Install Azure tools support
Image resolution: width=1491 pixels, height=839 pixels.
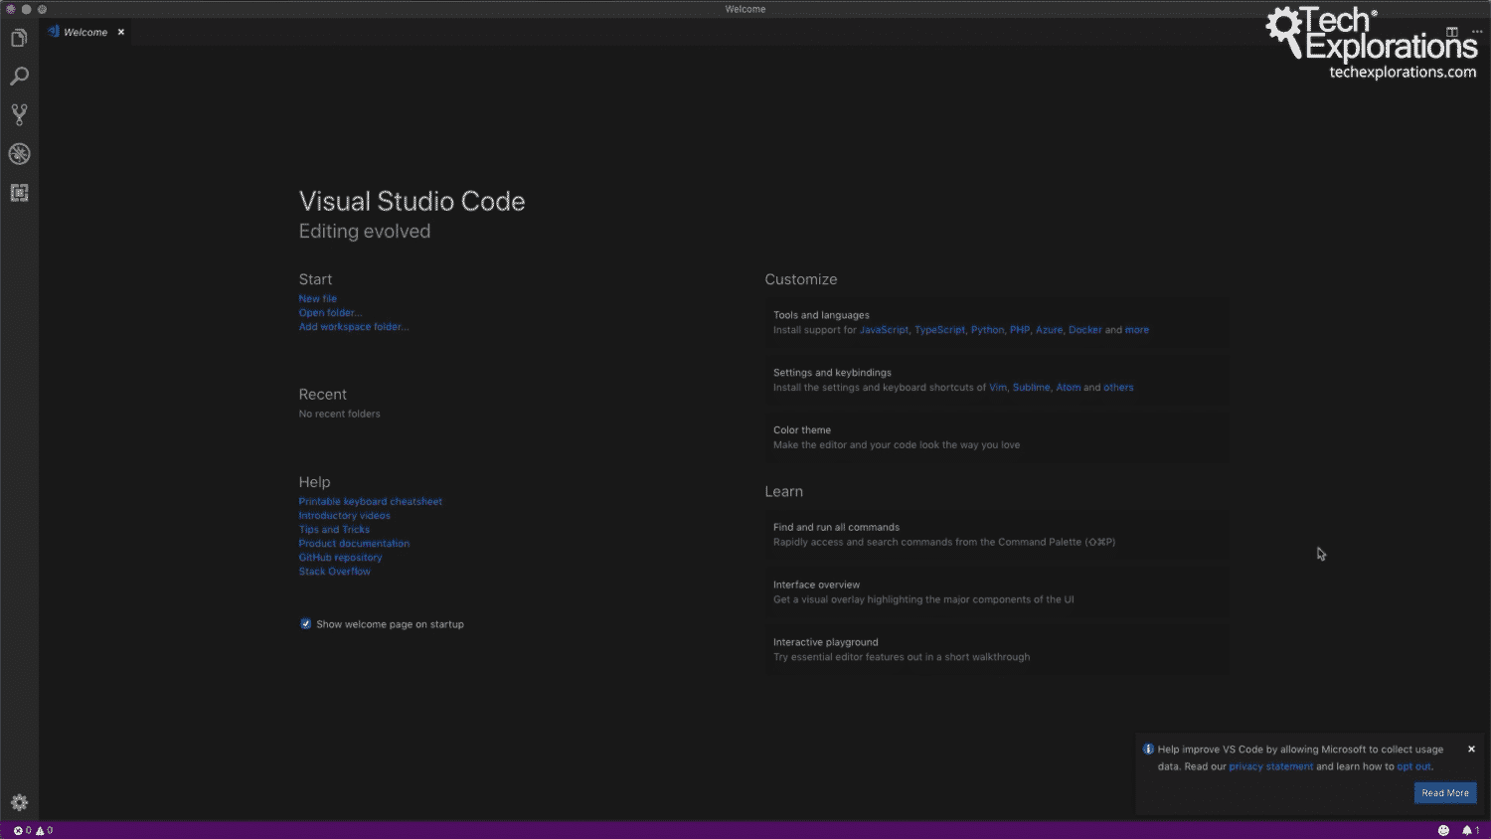(1049, 330)
